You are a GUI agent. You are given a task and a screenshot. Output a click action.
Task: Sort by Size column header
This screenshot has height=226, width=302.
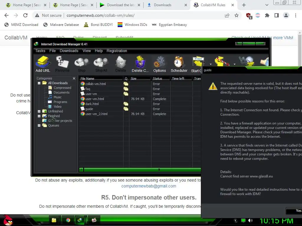click(x=140, y=78)
